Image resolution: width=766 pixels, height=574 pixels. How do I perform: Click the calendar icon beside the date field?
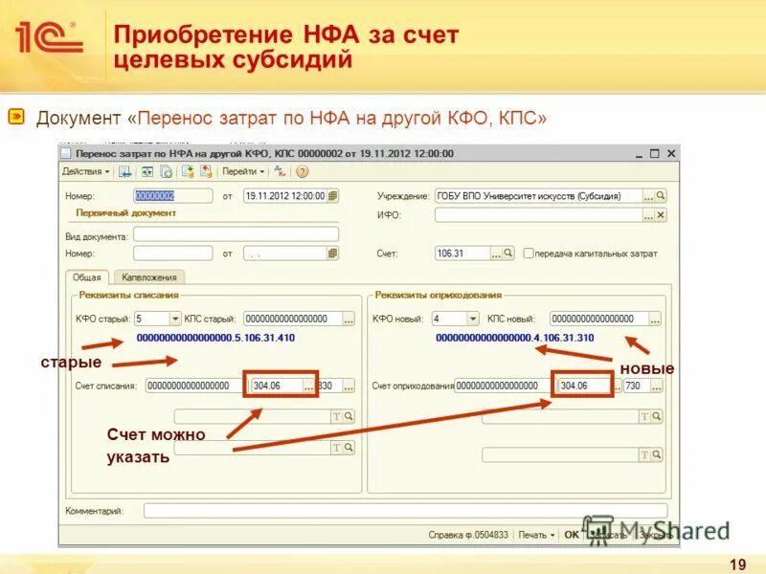(330, 194)
